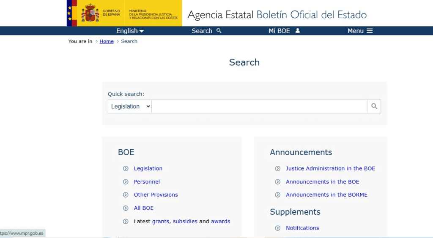Open Announcements in the BORME link
Image resolution: width=433 pixels, height=238 pixels.
pyautogui.click(x=326, y=195)
